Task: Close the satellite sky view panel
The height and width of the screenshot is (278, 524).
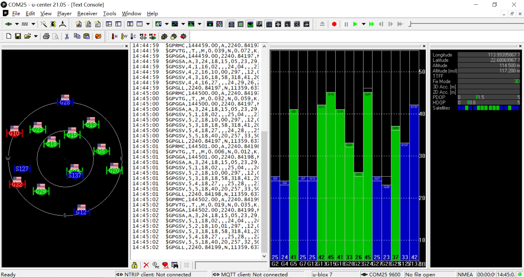Action: [126, 46]
